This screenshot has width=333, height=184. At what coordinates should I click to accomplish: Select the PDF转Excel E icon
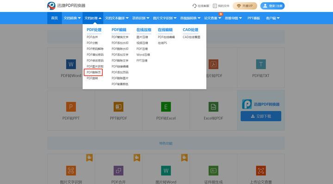(x=166, y=106)
